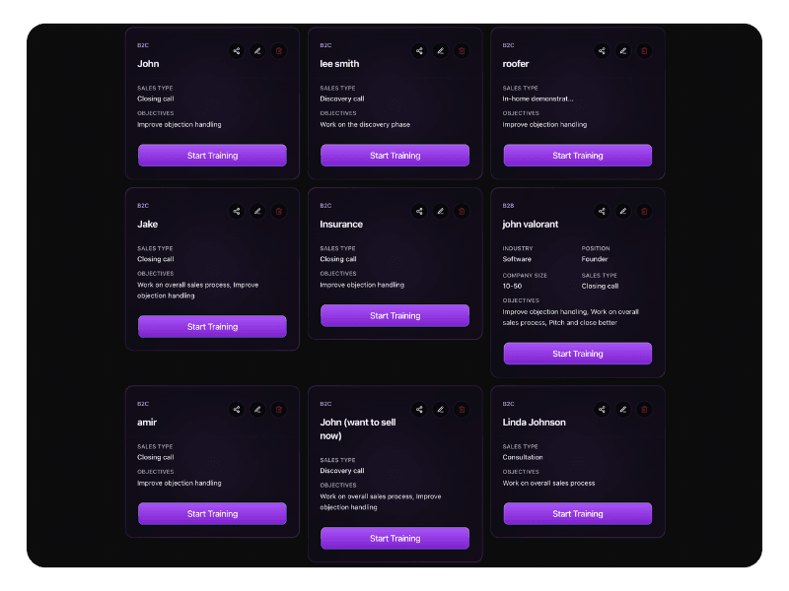The image size is (789, 591).
Task: Start Training for john valorant
Action: [x=578, y=354]
